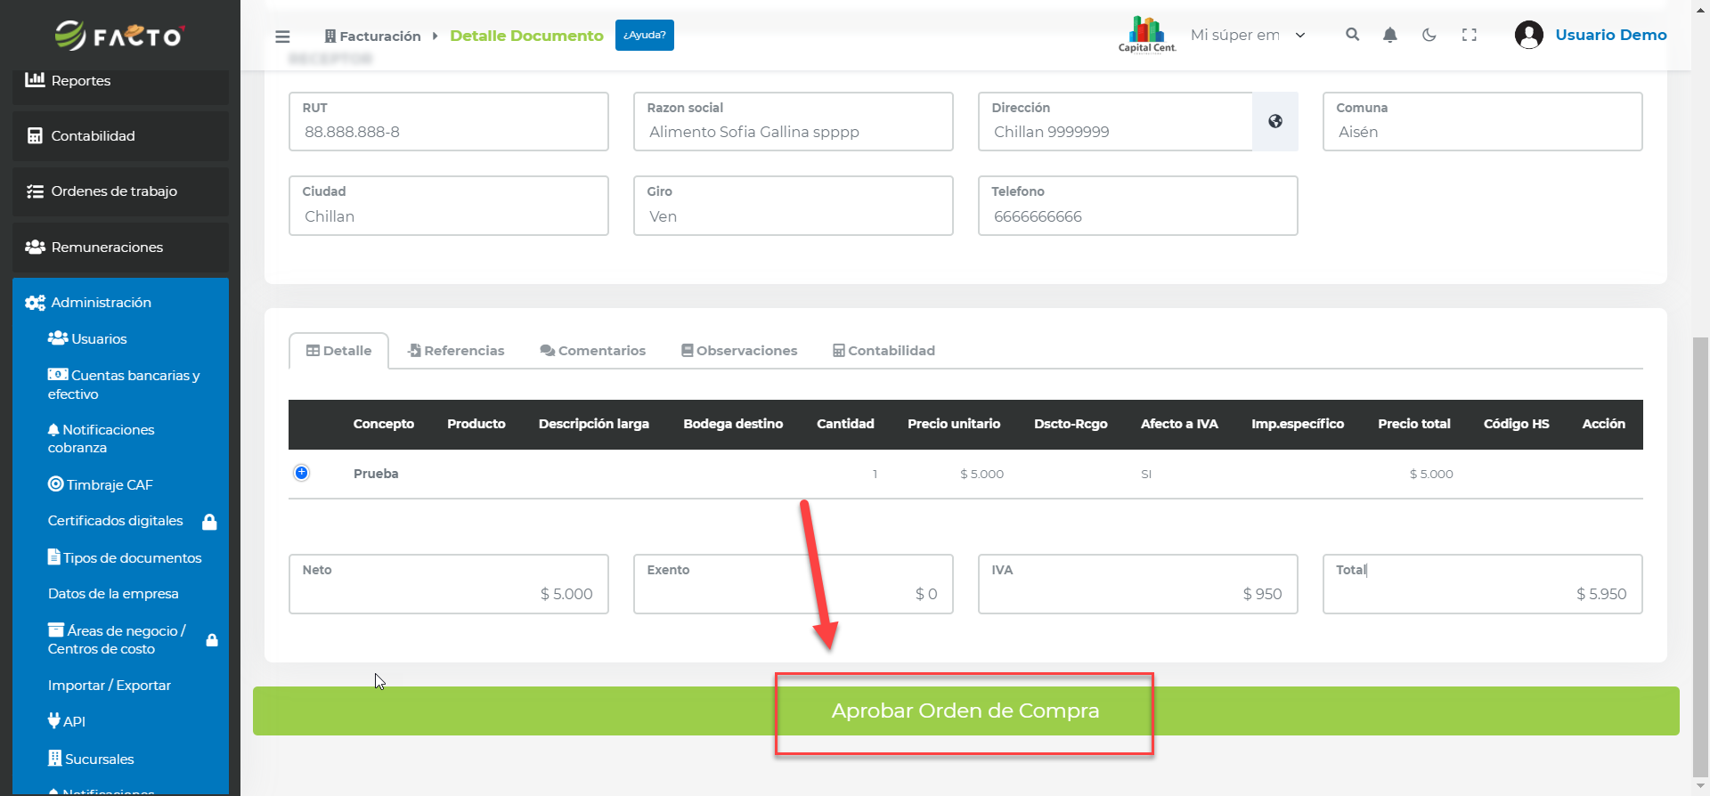Enter fullscreen with the expand icon
The height and width of the screenshot is (796, 1710).
(1469, 35)
